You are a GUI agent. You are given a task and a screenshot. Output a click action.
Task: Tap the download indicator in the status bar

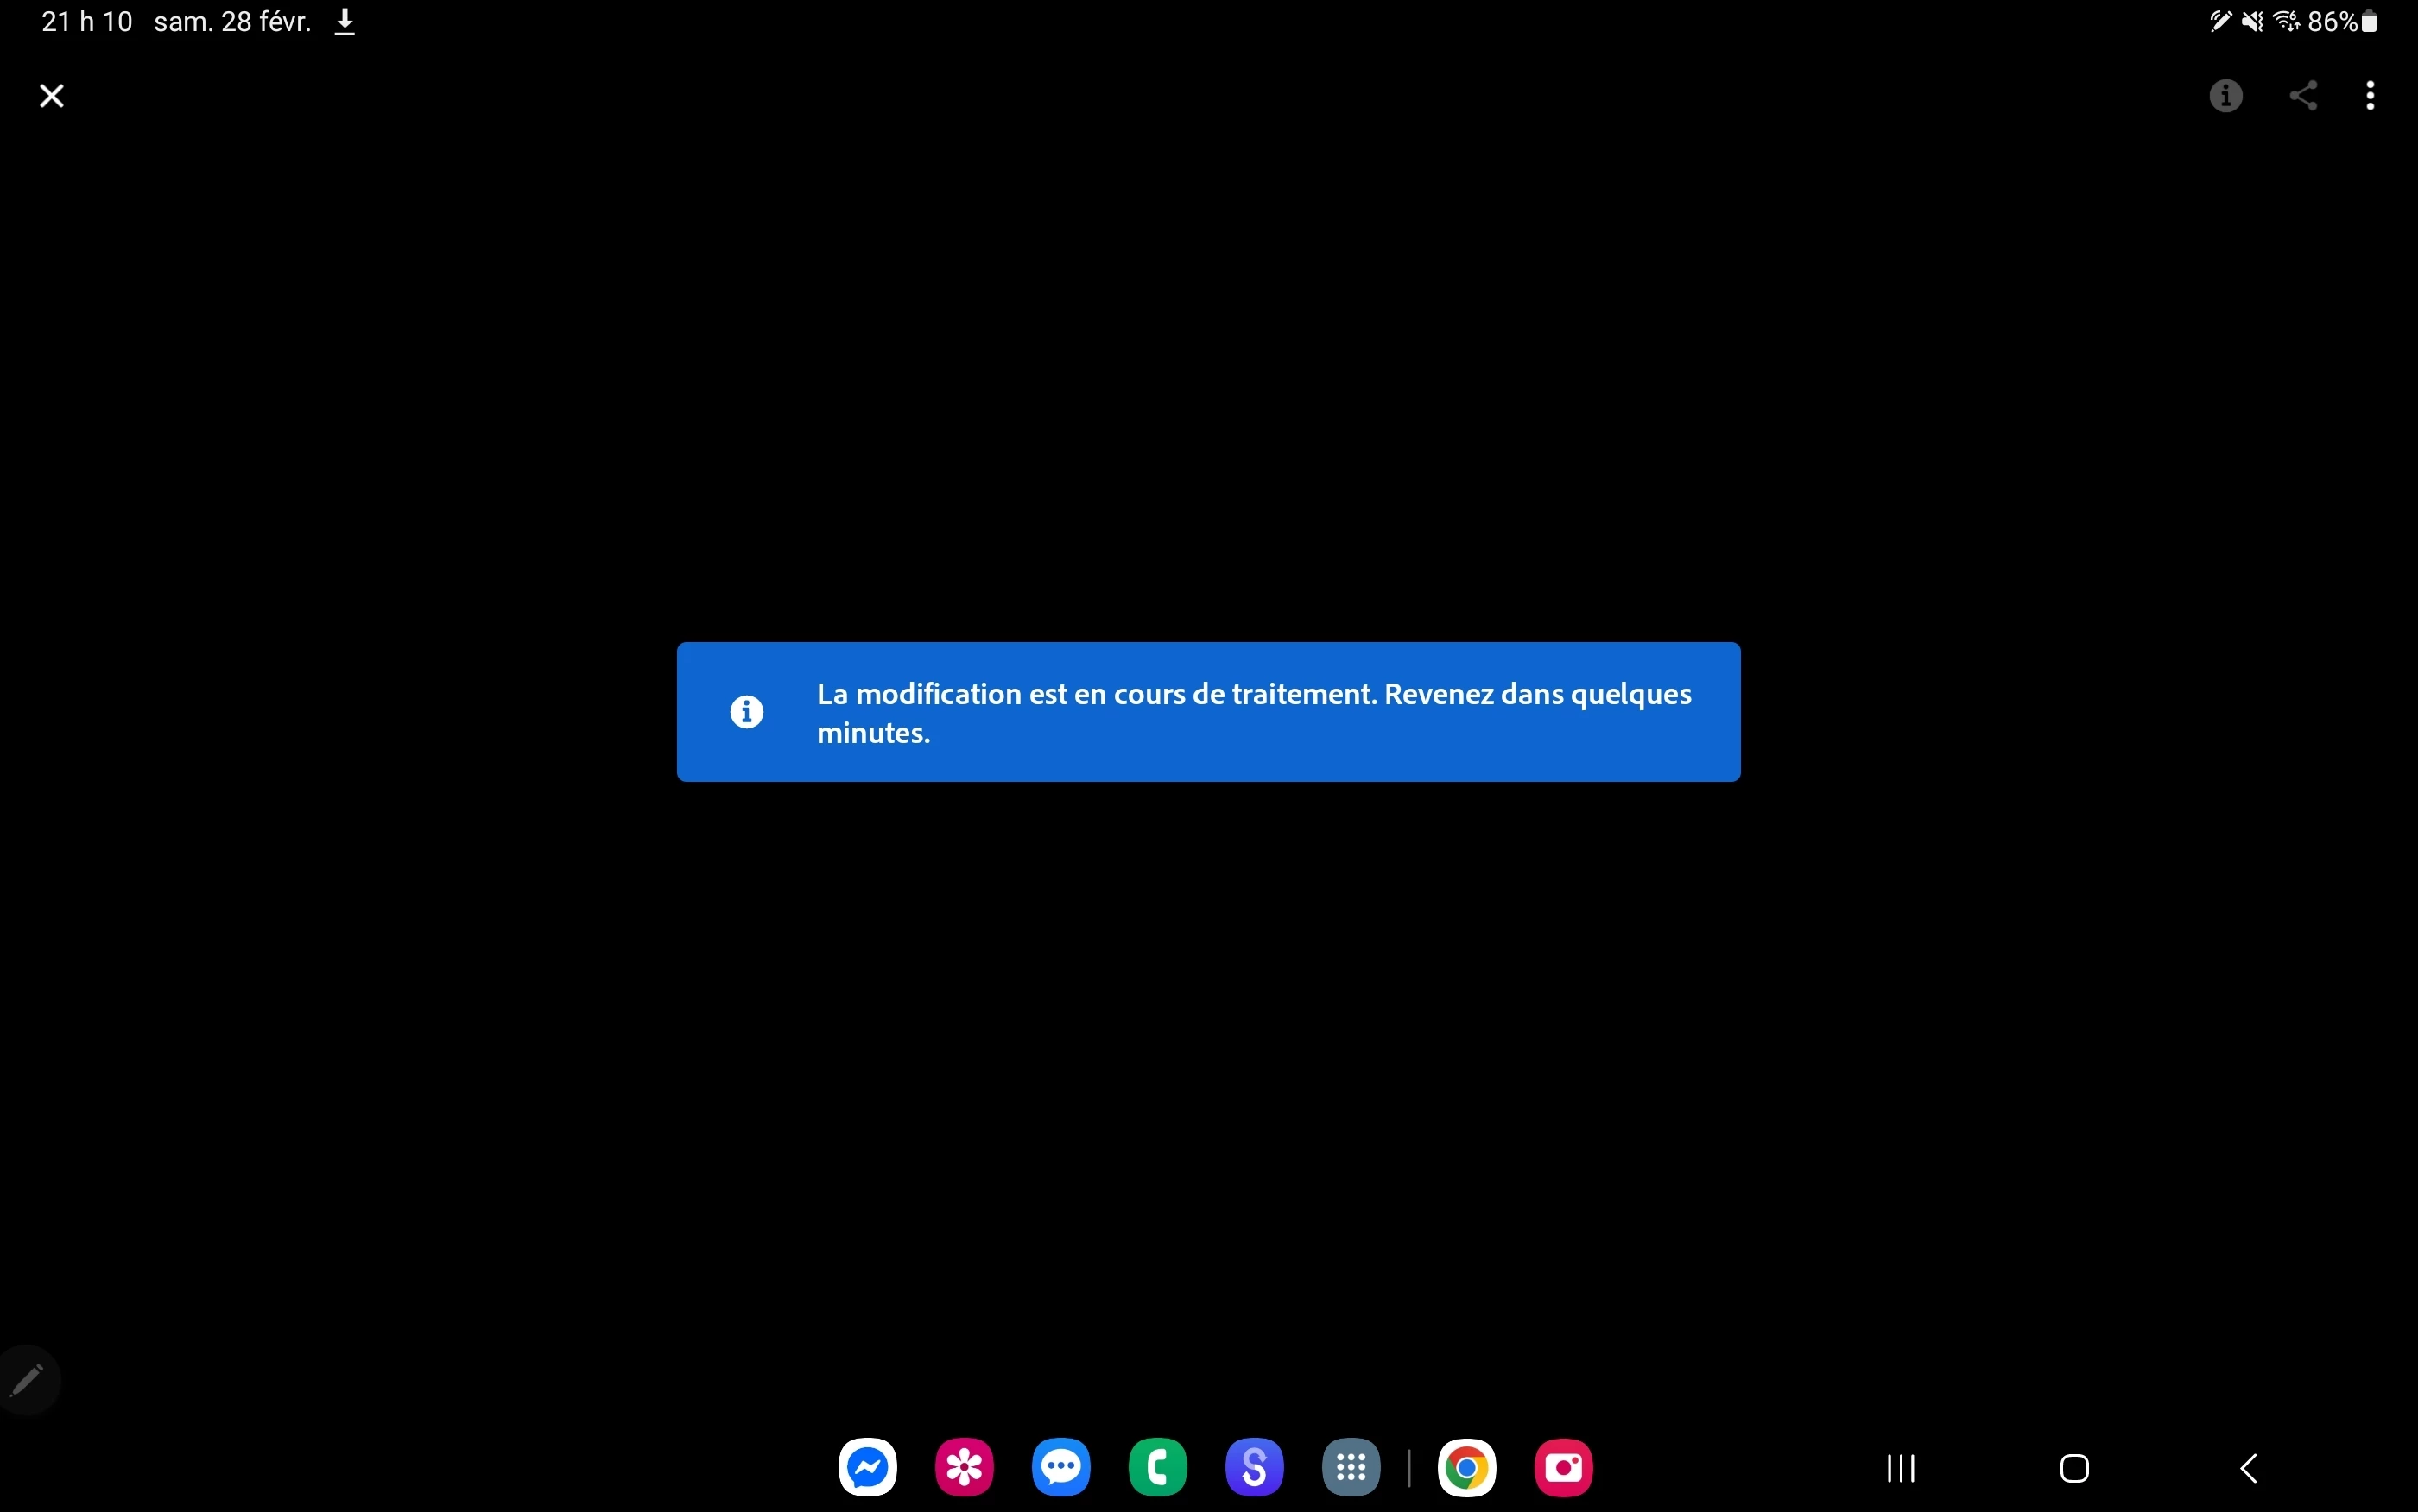click(x=345, y=22)
